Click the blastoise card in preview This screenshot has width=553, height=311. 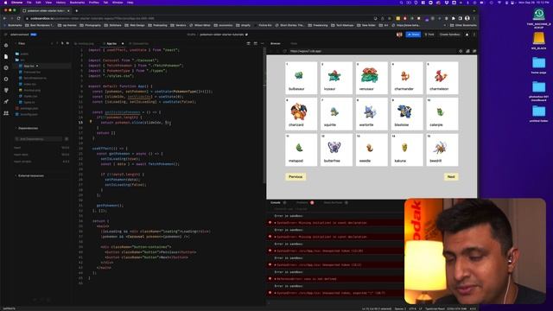click(x=407, y=114)
